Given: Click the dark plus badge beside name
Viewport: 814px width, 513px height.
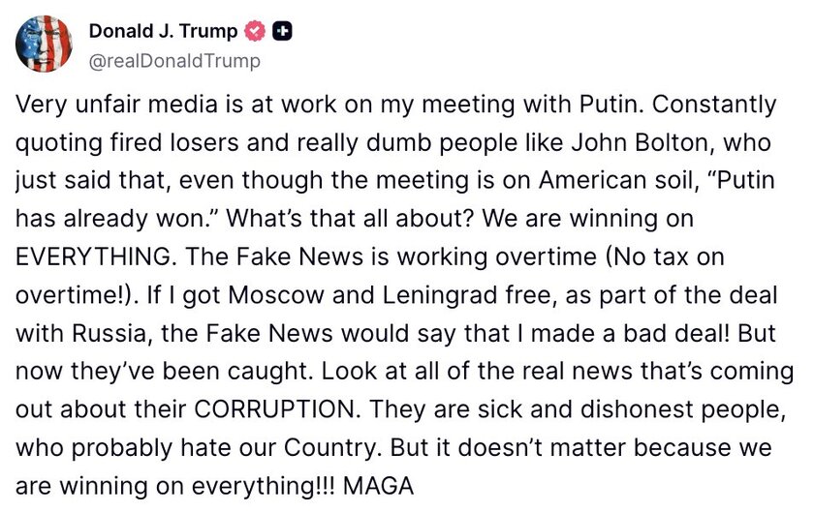Looking at the screenshot, I should pyautogui.click(x=282, y=32).
